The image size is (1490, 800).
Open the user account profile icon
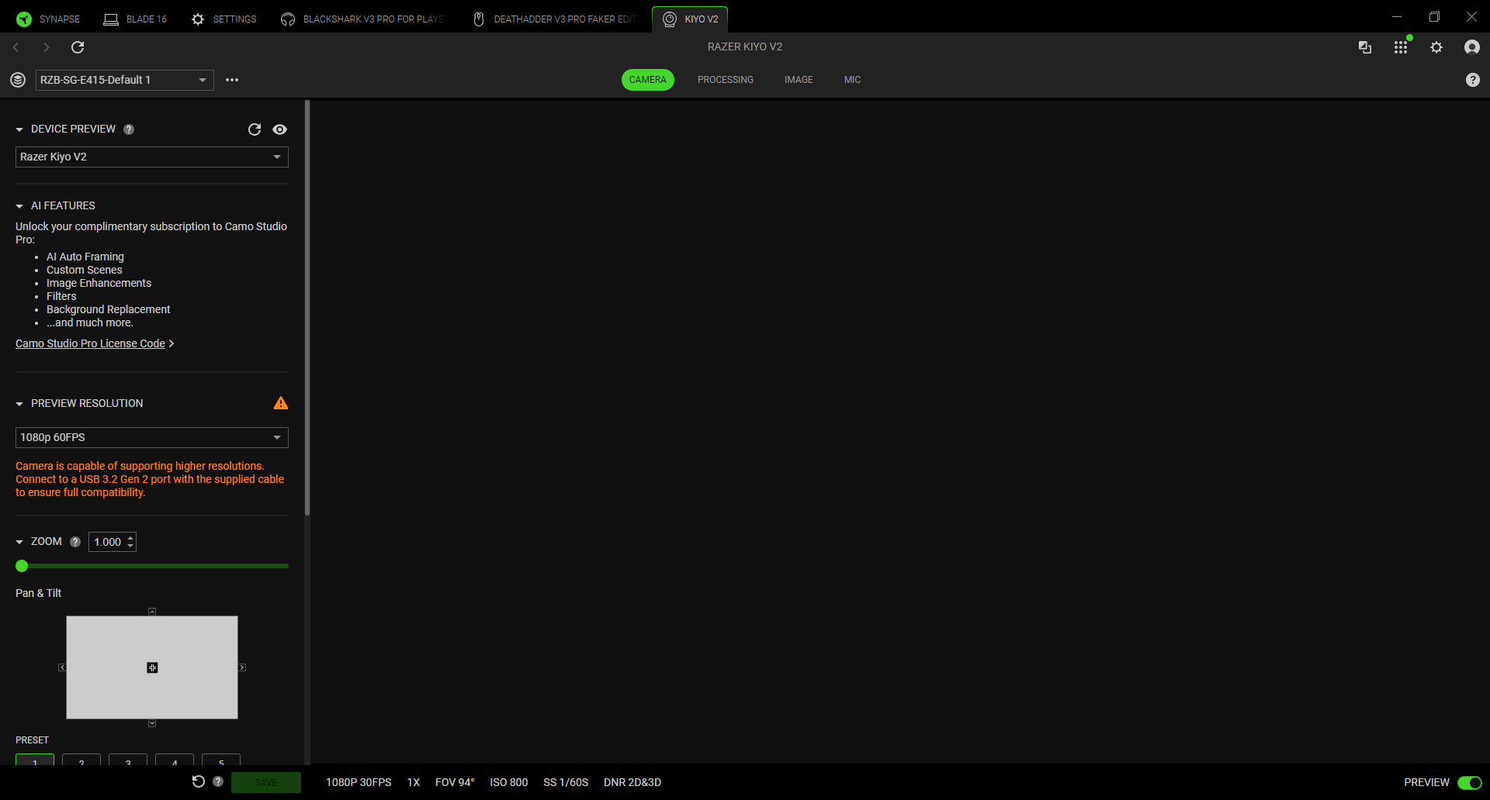[1471, 47]
